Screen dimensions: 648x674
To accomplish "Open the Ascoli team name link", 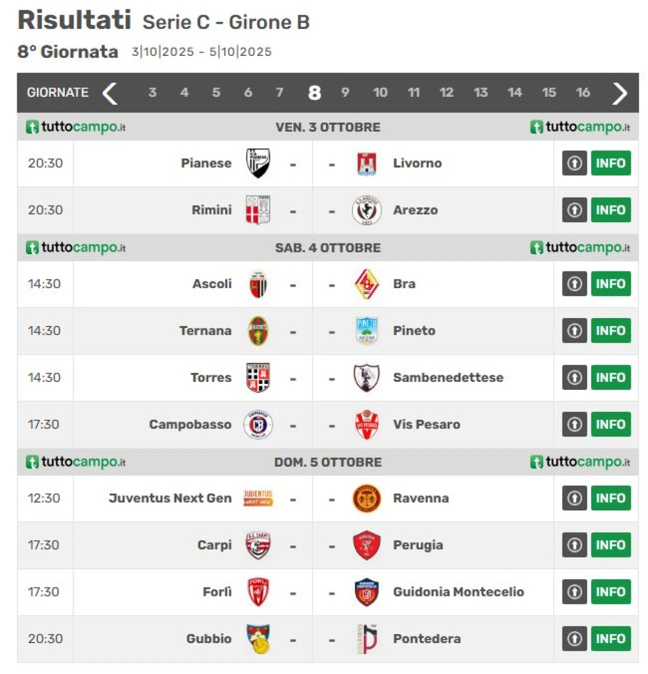I will click(x=212, y=284).
